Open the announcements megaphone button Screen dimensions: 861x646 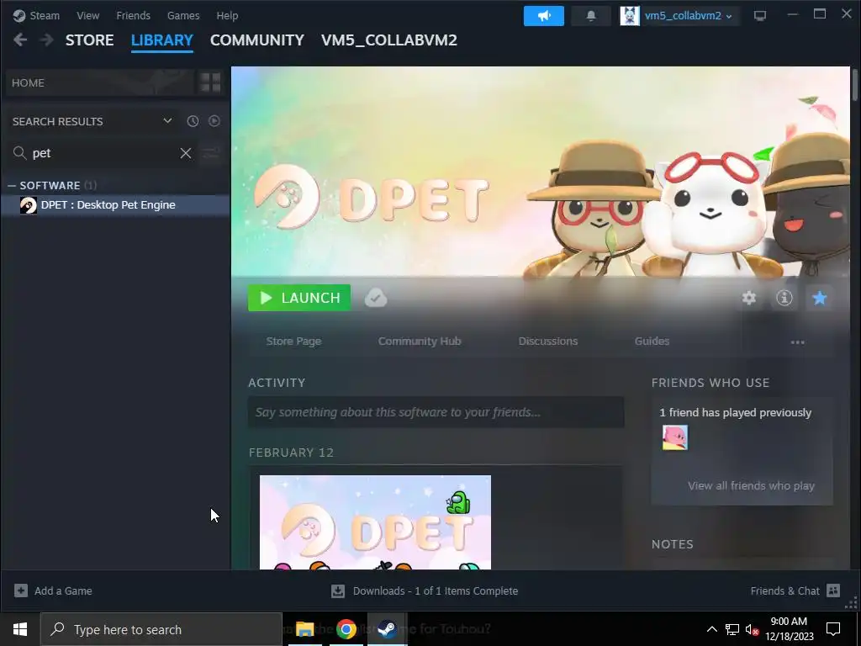(544, 16)
